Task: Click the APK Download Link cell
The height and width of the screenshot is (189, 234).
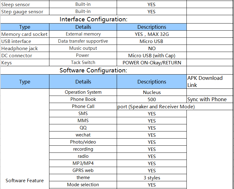Action: pos(210,81)
